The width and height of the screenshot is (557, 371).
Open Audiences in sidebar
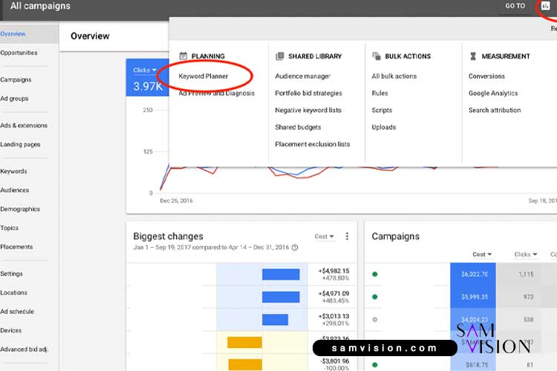15,190
